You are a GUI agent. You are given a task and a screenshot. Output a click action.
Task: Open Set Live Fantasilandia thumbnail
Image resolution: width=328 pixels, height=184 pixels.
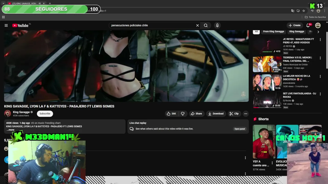[267, 100]
